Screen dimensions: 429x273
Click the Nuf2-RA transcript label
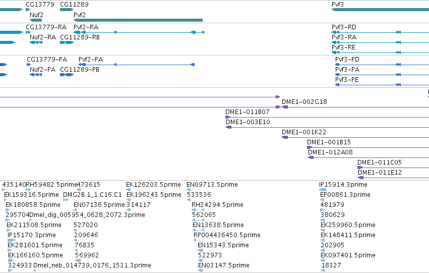pos(43,37)
